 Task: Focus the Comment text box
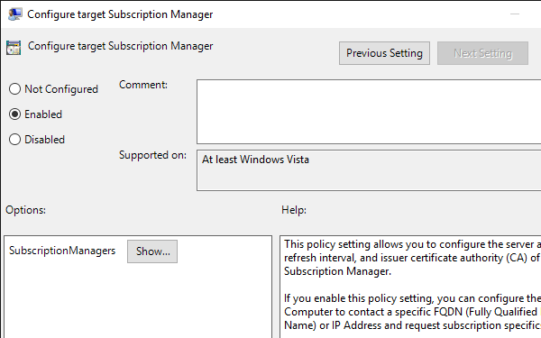pos(369,112)
